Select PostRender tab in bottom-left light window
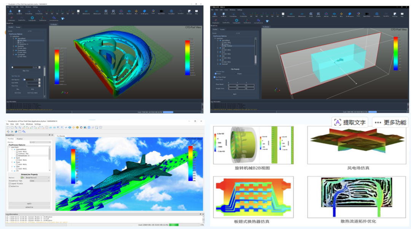Image resolution: width=411 pixels, height=229 pixels. coord(61,136)
